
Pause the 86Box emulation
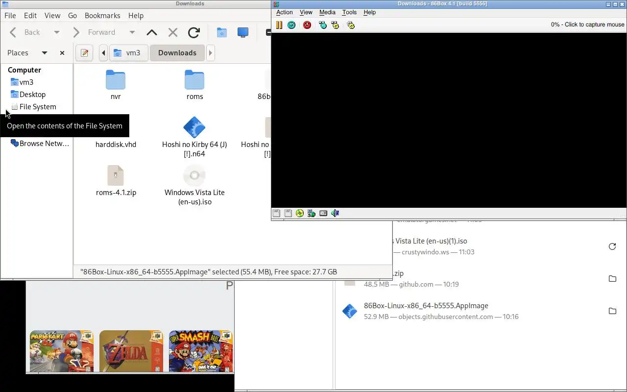click(x=279, y=25)
